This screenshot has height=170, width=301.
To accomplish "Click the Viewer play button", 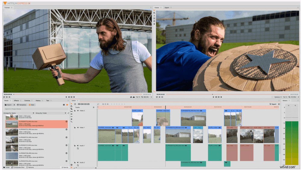I will [x=221, y=97].
